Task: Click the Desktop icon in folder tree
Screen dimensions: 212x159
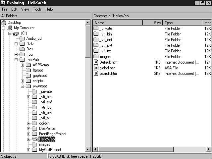Action: point(4,23)
